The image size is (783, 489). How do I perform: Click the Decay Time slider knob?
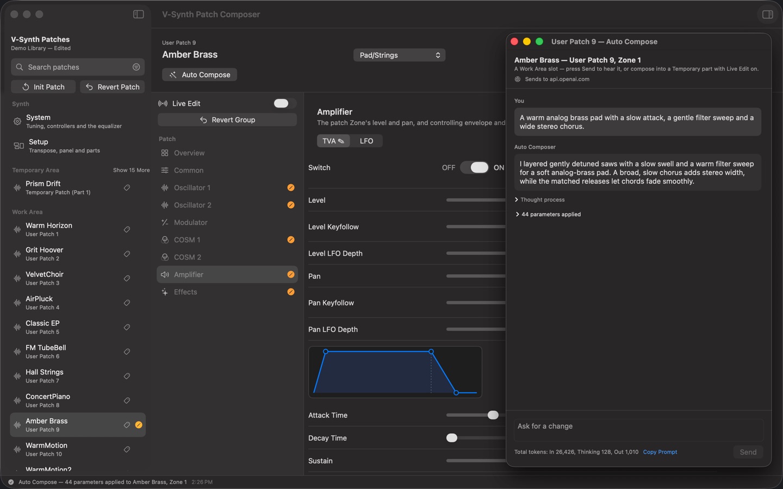coord(452,438)
